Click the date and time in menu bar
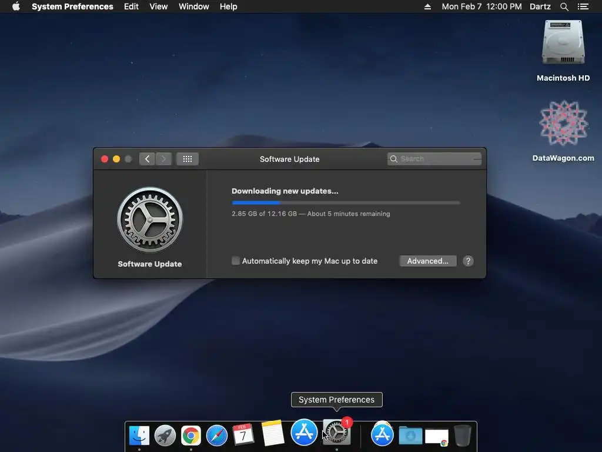Viewport: 602px width, 452px height. click(x=481, y=6)
